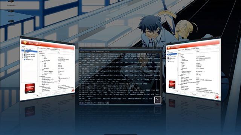Select Preferences page in left window tree
This screenshot has width=241, height=135.
(29, 60)
